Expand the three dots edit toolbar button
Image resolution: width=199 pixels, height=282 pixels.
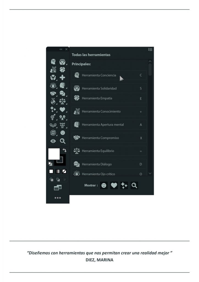[x=58, y=198]
